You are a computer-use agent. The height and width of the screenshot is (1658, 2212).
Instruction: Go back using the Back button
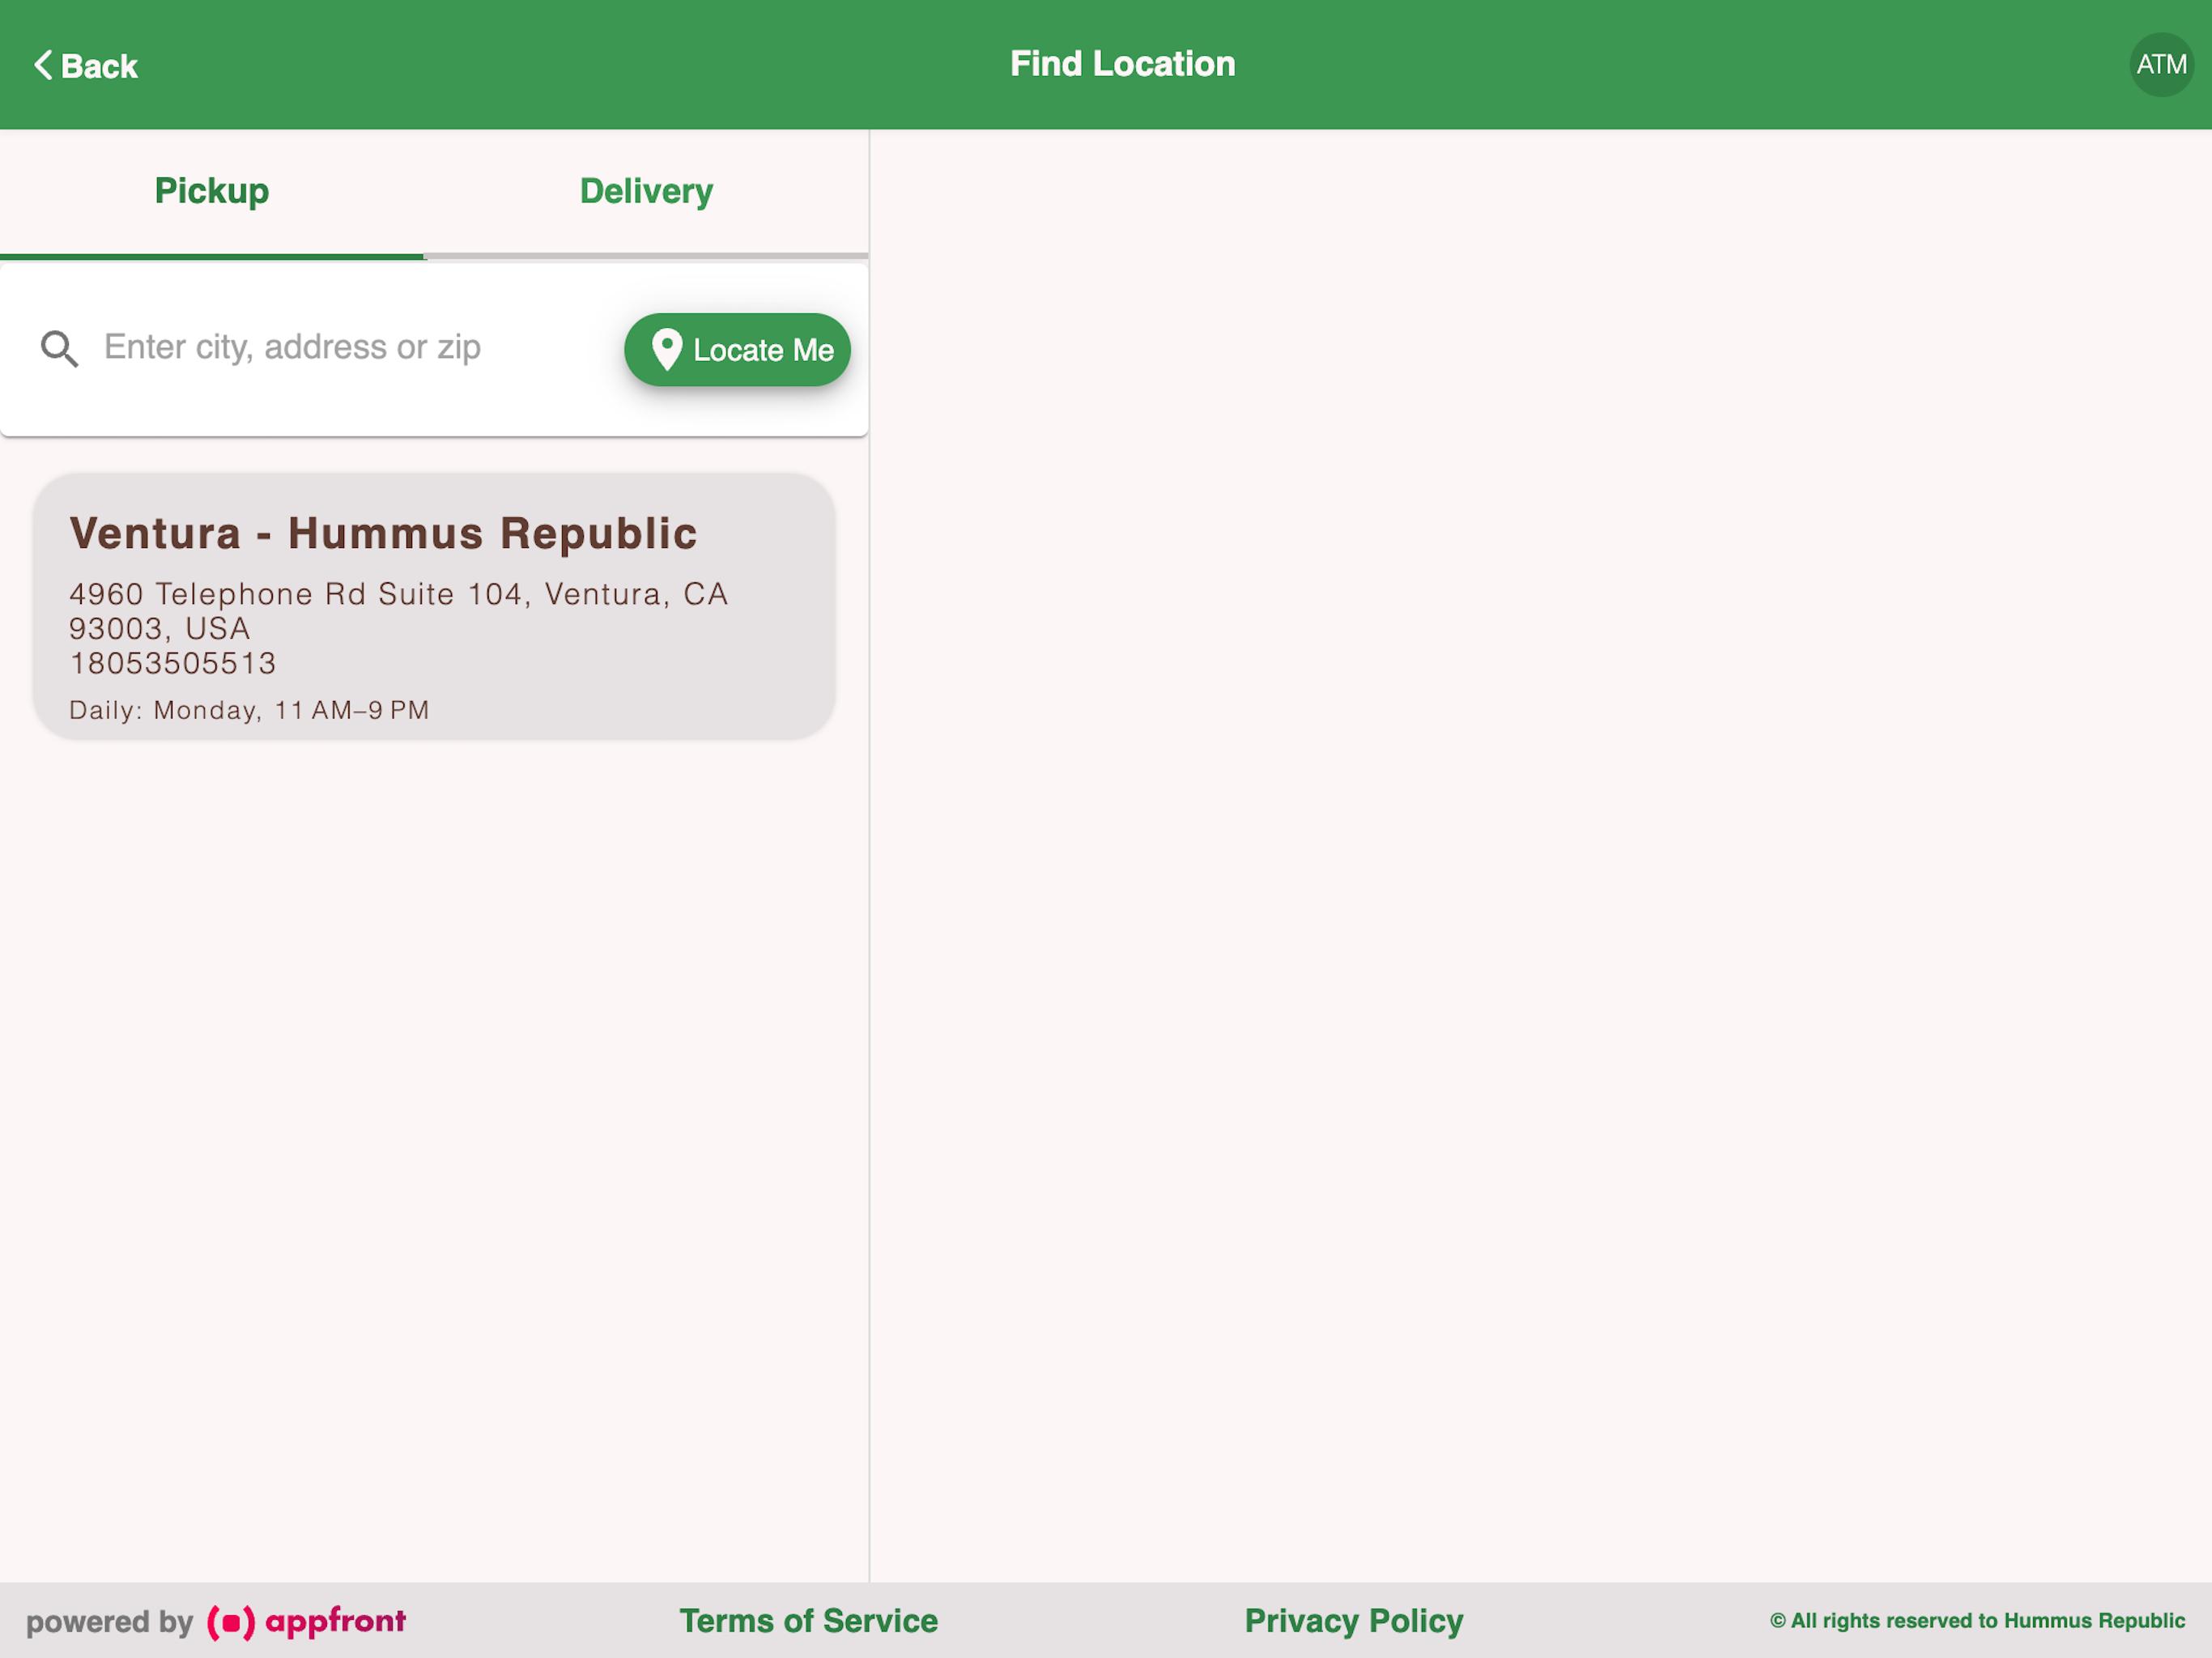click(86, 66)
